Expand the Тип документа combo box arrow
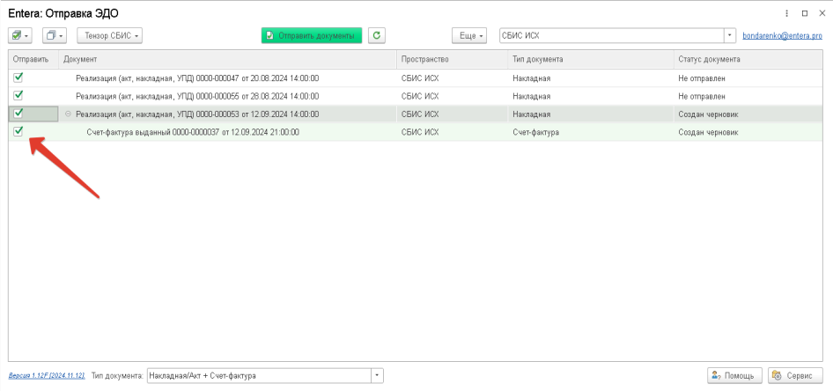 point(377,376)
